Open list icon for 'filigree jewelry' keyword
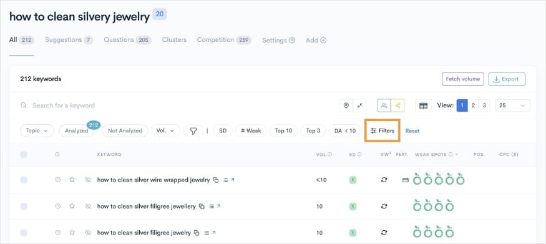Viewport: 546px width, 244px height. coord(206,233)
